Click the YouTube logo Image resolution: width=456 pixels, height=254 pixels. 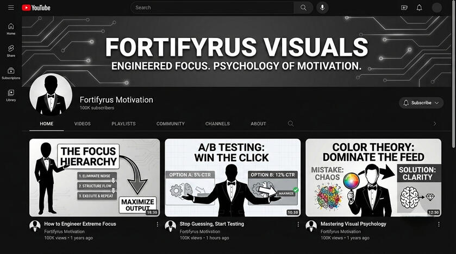point(36,8)
